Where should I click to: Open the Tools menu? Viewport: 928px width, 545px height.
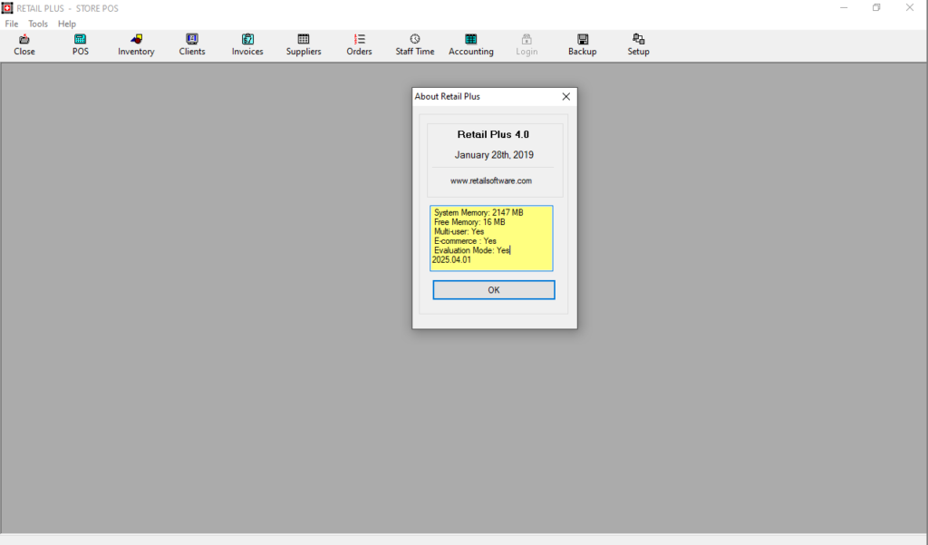pyautogui.click(x=38, y=24)
